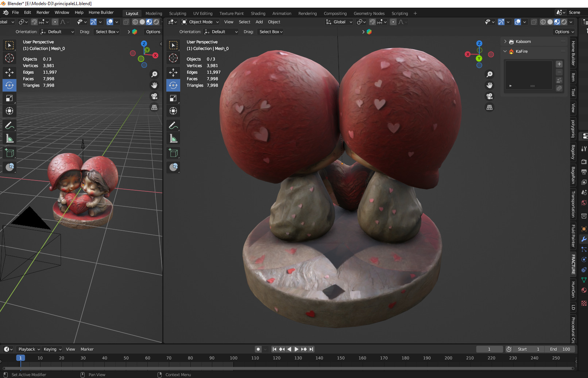This screenshot has width=588, height=378.
Task: Switch to the Modeling workspace tab
Action: pos(154,13)
